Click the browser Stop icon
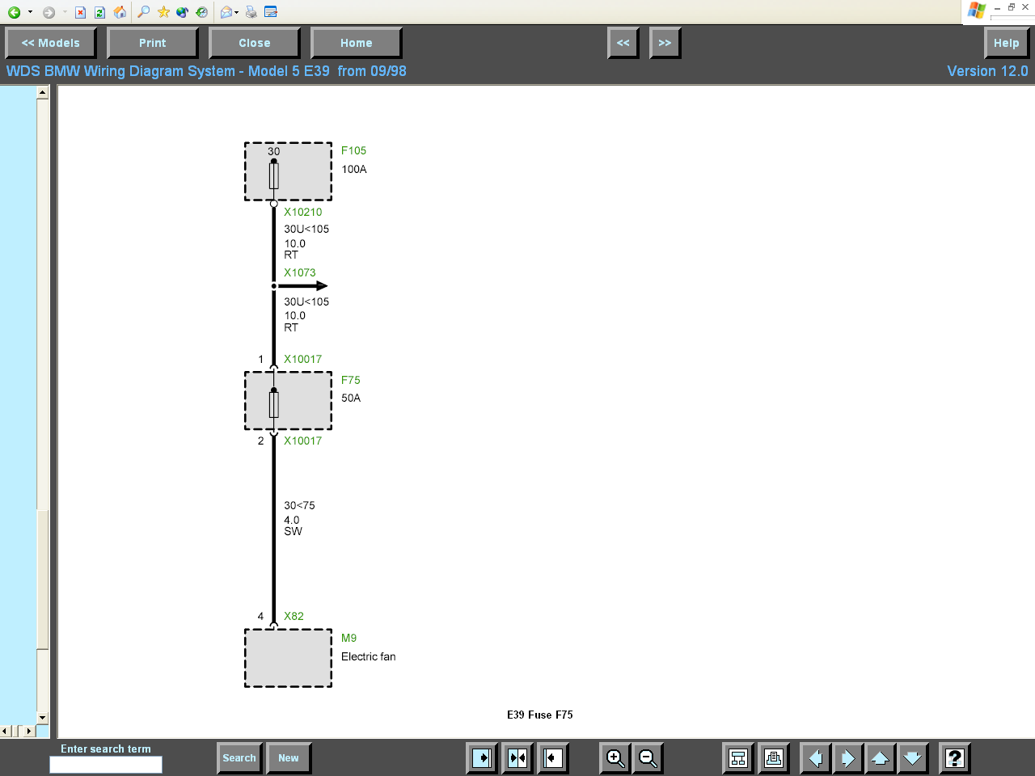Screen dimensions: 1035x776 80,12
